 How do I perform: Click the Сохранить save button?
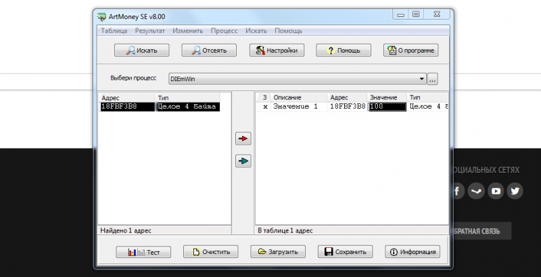346,252
